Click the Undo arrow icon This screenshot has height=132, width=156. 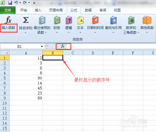click(x=16, y=3)
